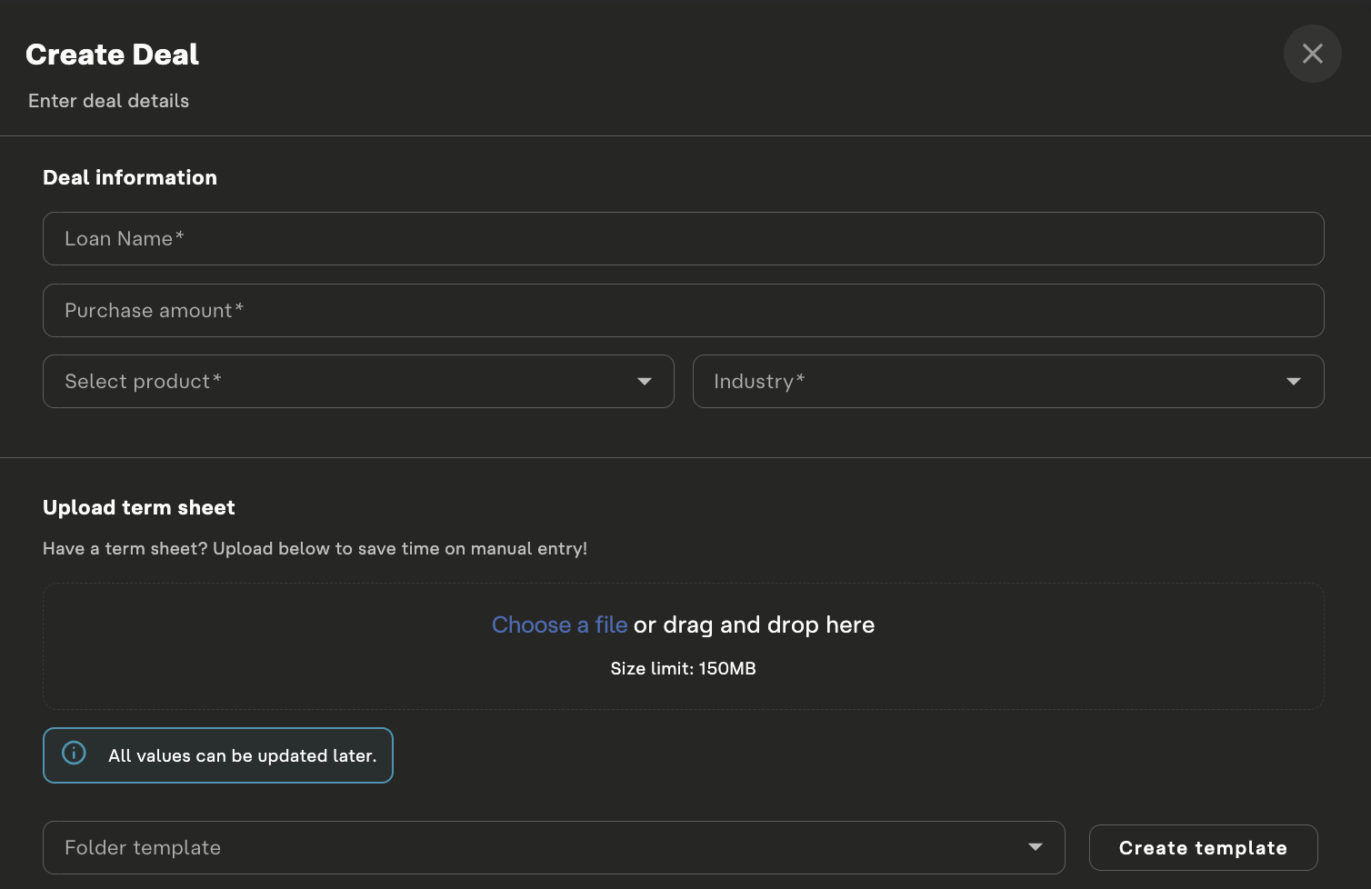Click the values update notice banner
1371x889 pixels.
point(217,754)
